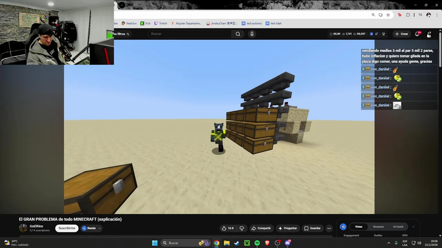The image size is (442, 248).
Task: Open the Alquiler Departame... bookmark
Action: 186,23
